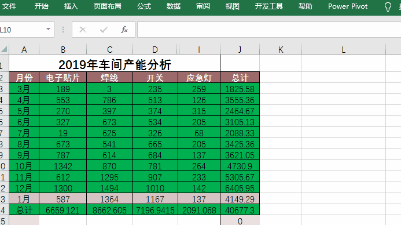Select the 12月 month cell
This screenshot has height=225, width=401.
pos(24,188)
